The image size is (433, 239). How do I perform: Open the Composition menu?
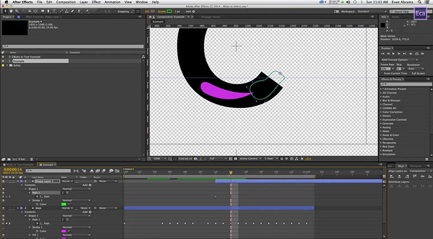click(66, 2)
